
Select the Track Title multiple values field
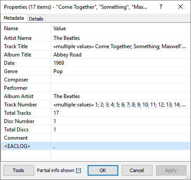[120, 46]
